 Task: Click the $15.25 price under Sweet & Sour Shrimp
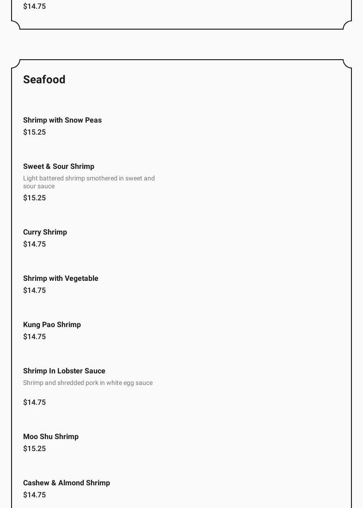pos(35,198)
